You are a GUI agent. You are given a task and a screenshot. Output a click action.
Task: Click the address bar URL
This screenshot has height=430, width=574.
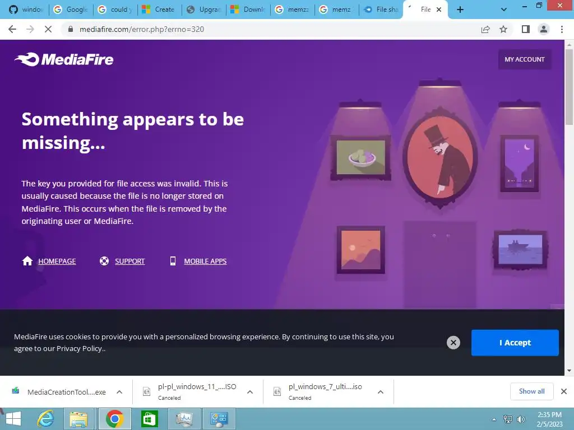pyautogui.click(x=142, y=29)
